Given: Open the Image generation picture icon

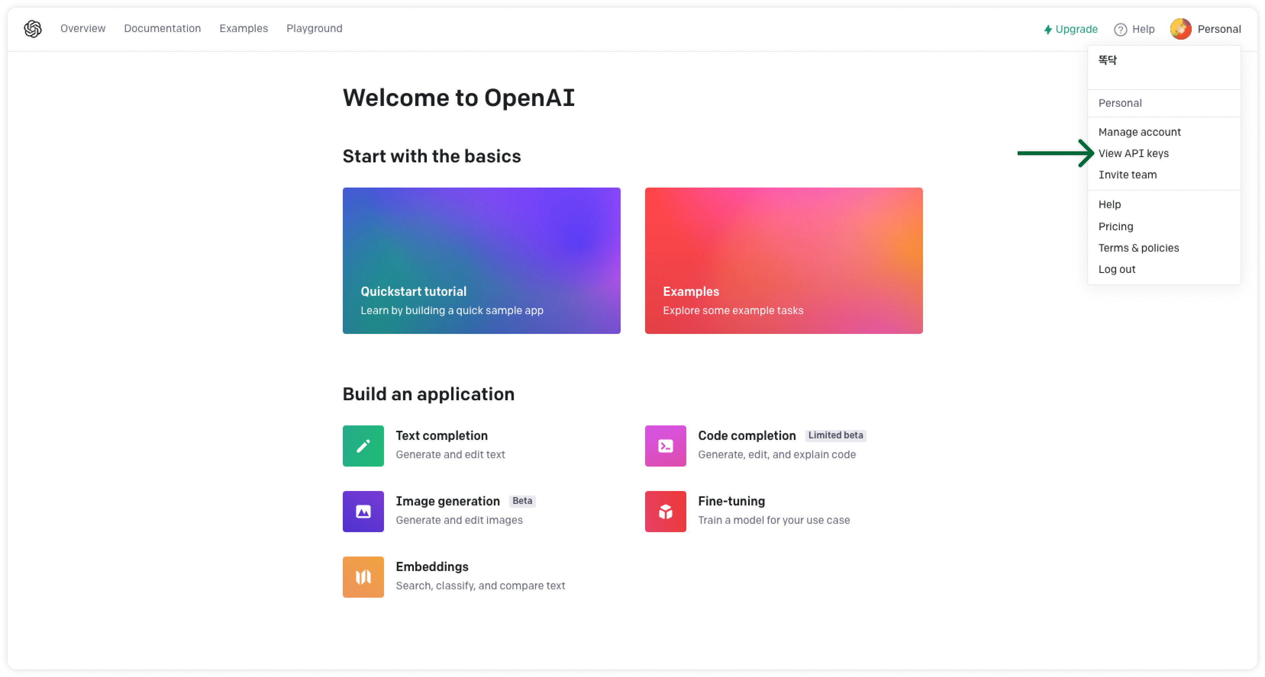Looking at the screenshot, I should point(363,511).
